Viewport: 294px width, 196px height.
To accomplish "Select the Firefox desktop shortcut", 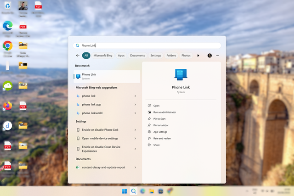I will point(7,106).
